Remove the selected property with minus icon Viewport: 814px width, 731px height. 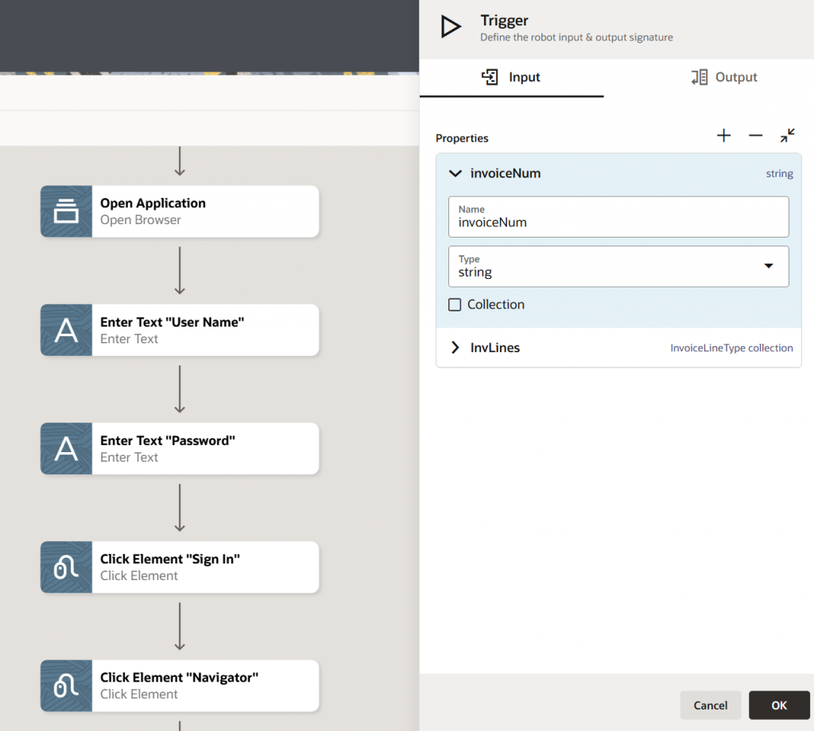coord(755,136)
